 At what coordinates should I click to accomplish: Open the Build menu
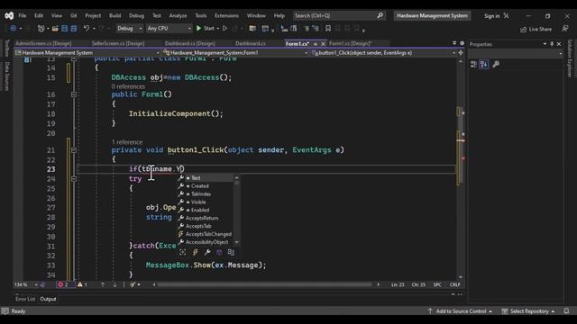point(114,16)
